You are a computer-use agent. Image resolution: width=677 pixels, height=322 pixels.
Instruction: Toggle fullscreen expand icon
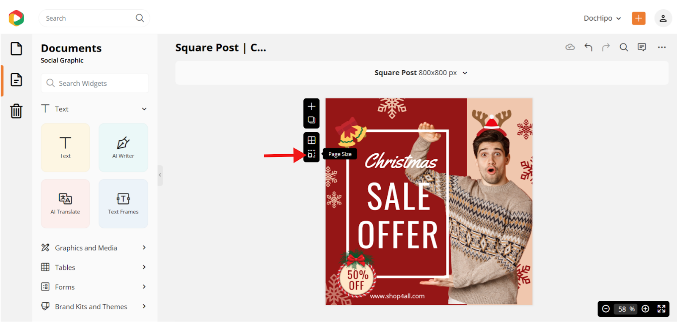[661, 309]
